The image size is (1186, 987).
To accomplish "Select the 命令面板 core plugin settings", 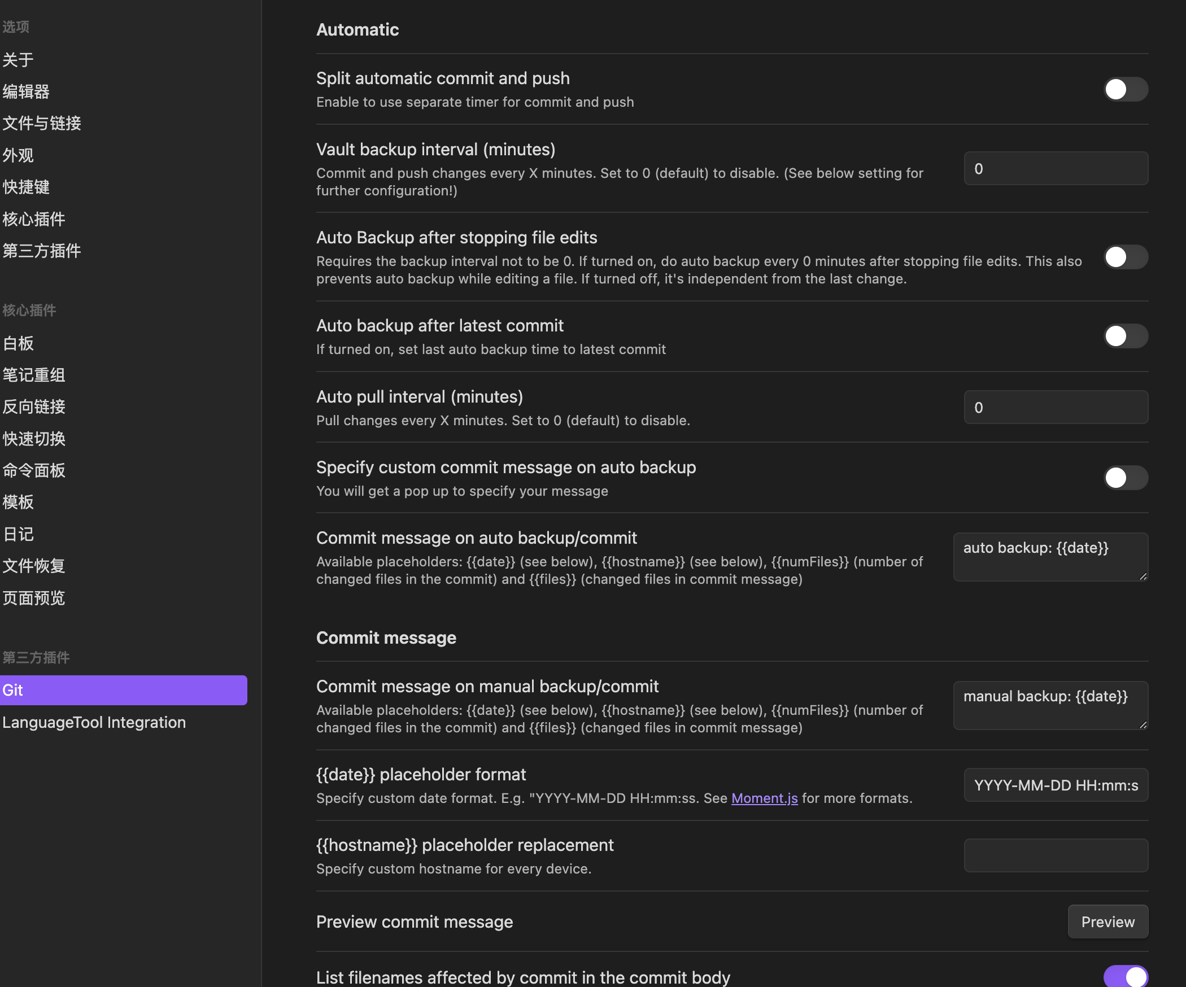I will tap(34, 470).
